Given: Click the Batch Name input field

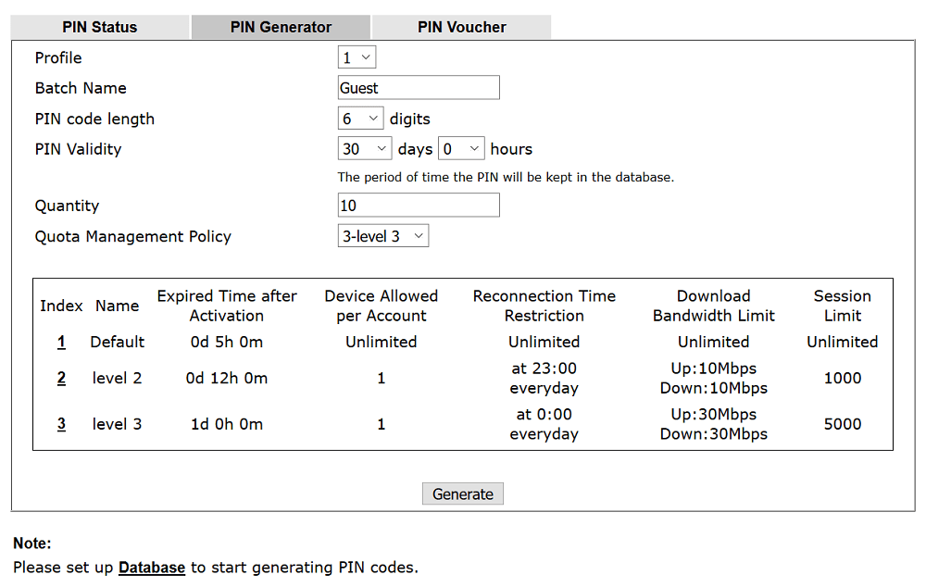Looking at the screenshot, I should tap(419, 87).
